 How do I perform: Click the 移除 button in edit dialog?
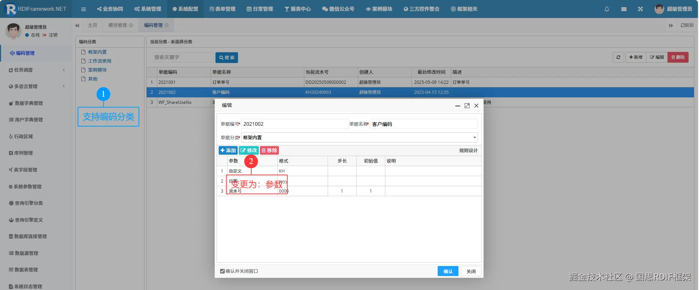(x=269, y=150)
